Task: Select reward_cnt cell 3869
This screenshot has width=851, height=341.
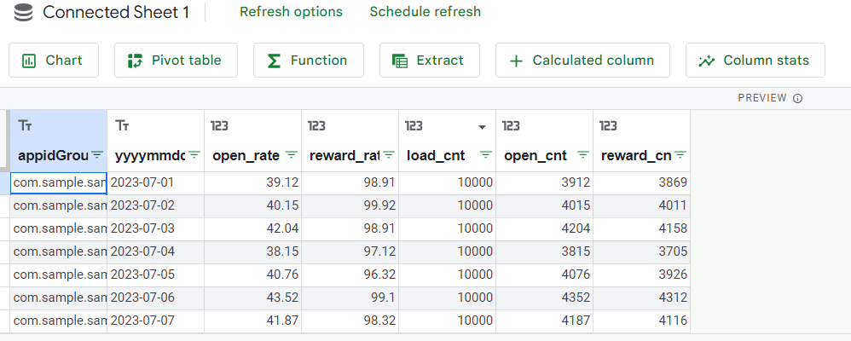Action: (x=641, y=183)
